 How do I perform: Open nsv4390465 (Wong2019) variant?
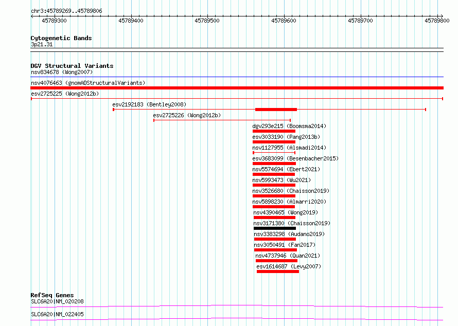pos(286,212)
